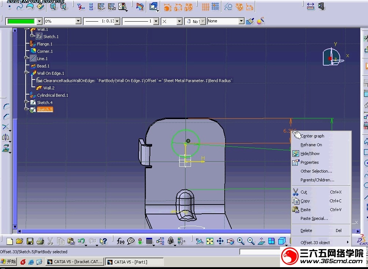Viewport: 368px width, 269px height.
Task: Click the Print icon in the bottom toolbar
Action: [x=40, y=241]
